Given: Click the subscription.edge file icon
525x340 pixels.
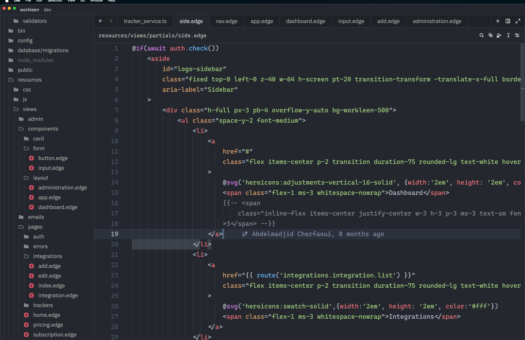Looking at the screenshot, I should 26,335.
